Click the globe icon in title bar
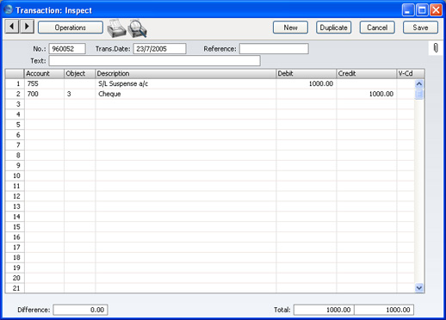This screenshot has width=446, height=320. click(9, 10)
